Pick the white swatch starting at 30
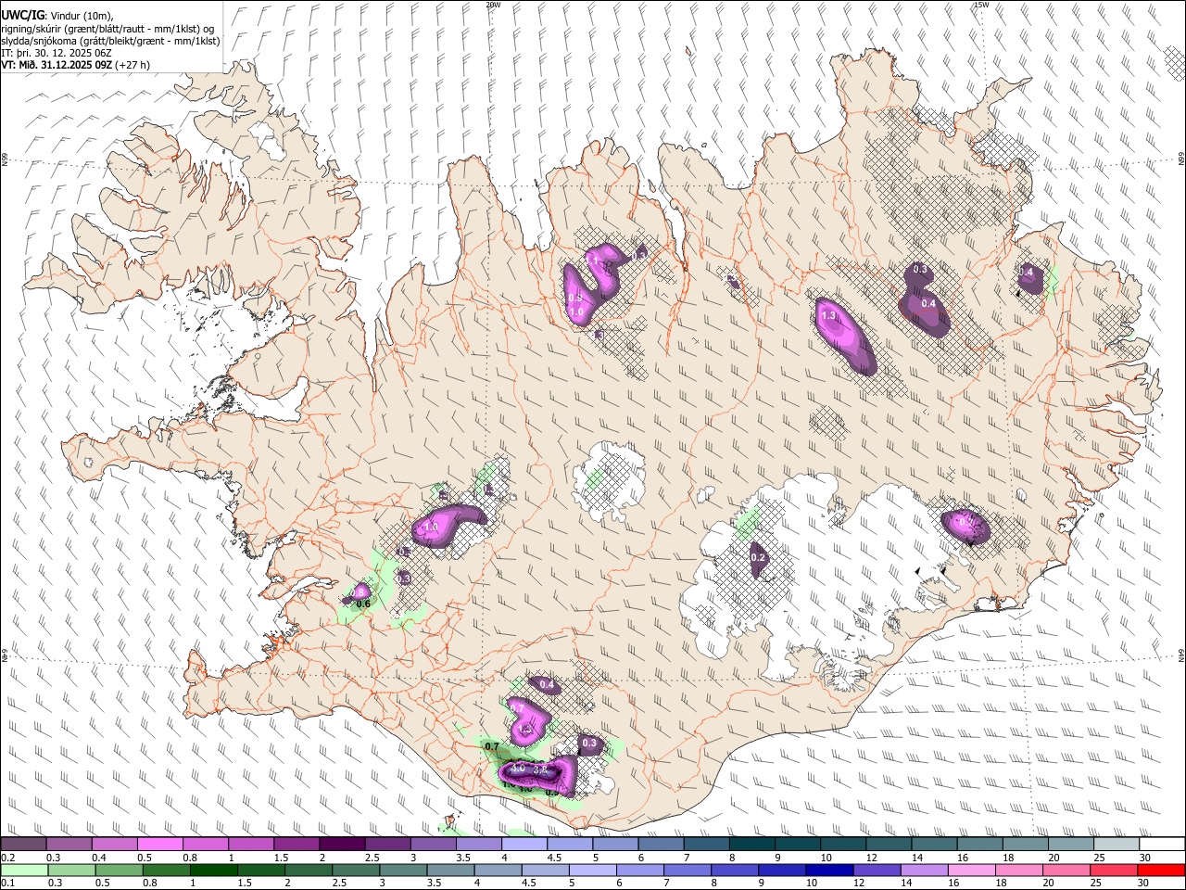 click(1162, 844)
